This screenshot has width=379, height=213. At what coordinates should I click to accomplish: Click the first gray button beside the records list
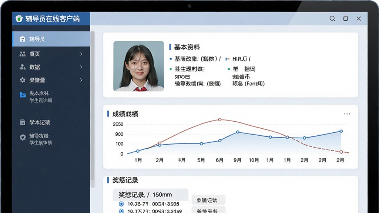click(x=208, y=200)
